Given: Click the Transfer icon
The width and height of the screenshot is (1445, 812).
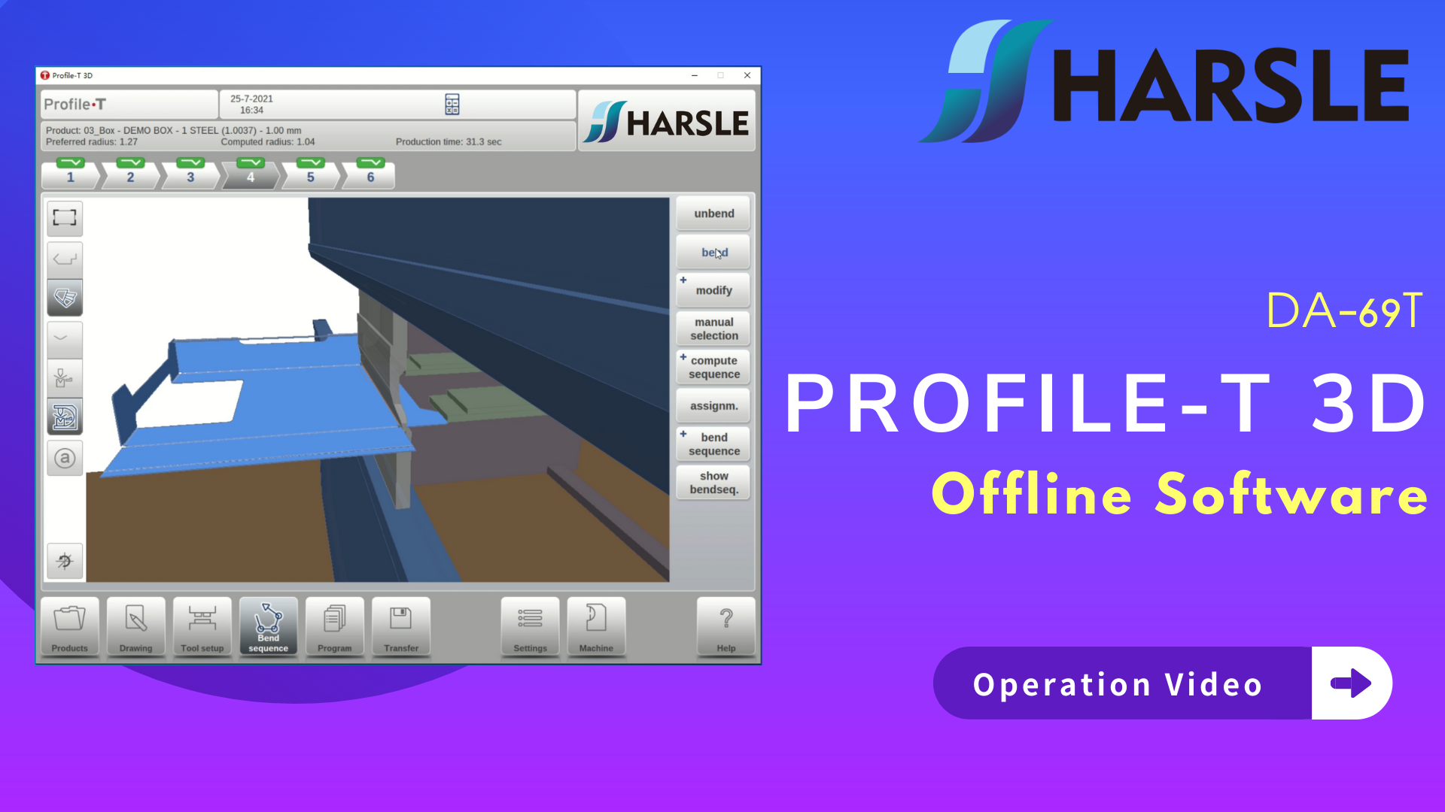Looking at the screenshot, I should point(400,626).
